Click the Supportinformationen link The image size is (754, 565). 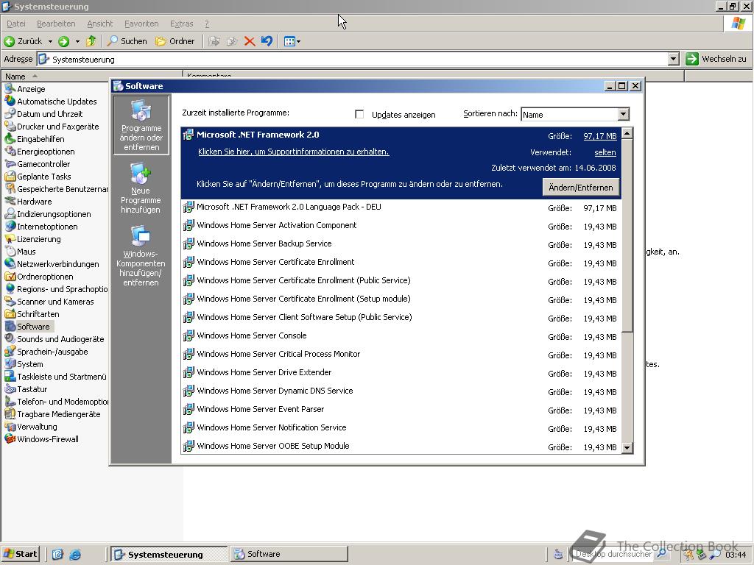click(x=293, y=152)
